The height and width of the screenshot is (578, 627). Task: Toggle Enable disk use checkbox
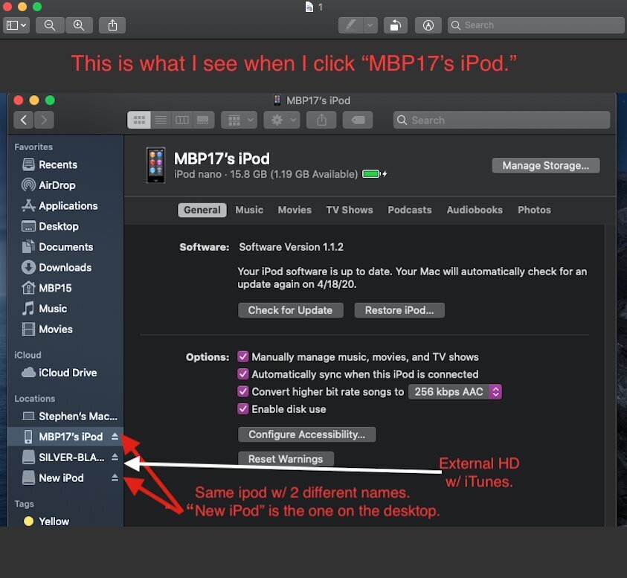pyautogui.click(x=242, y=409)
